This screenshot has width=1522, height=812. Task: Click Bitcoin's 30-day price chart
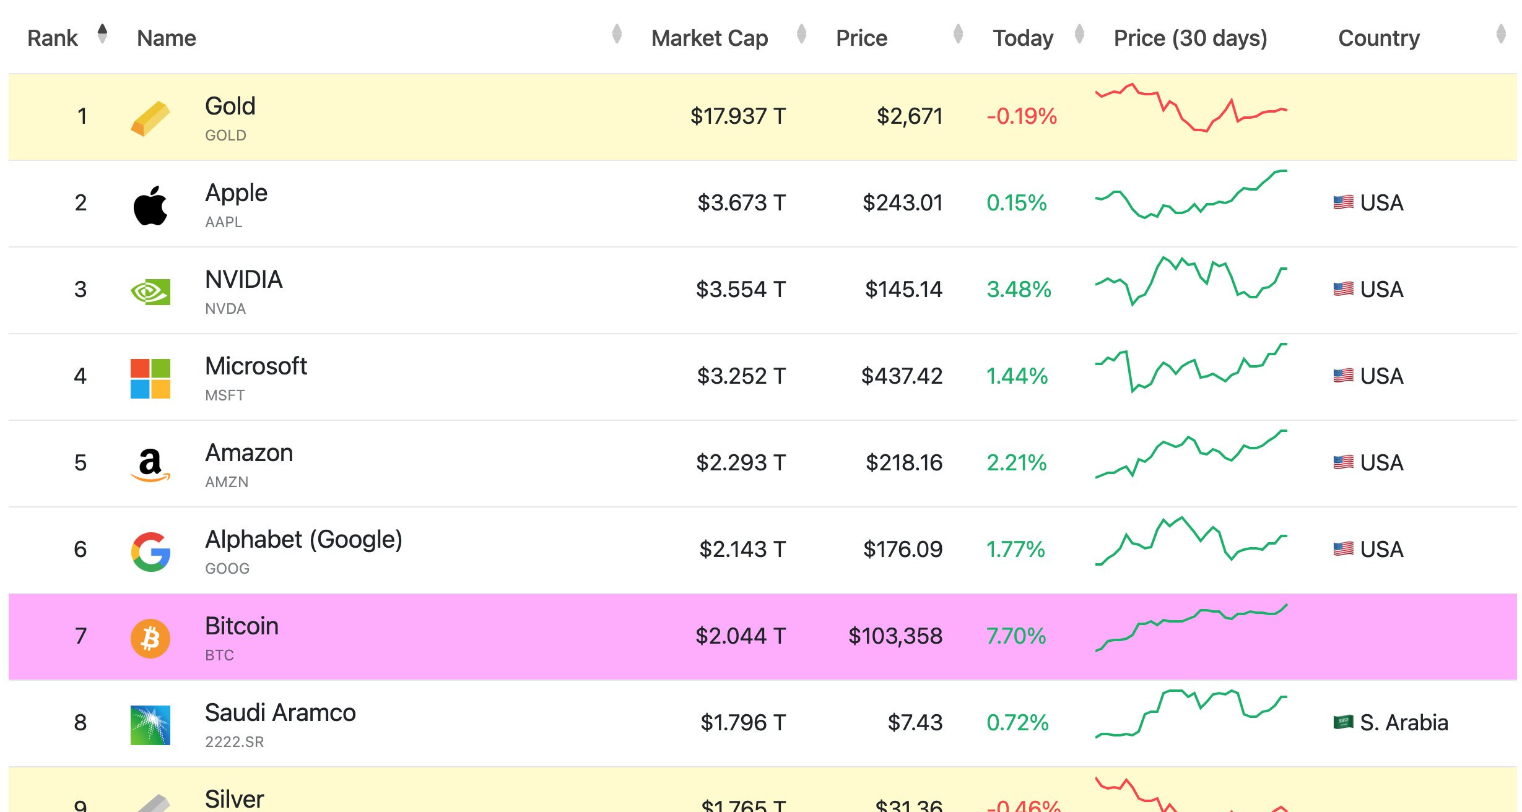1191,627
